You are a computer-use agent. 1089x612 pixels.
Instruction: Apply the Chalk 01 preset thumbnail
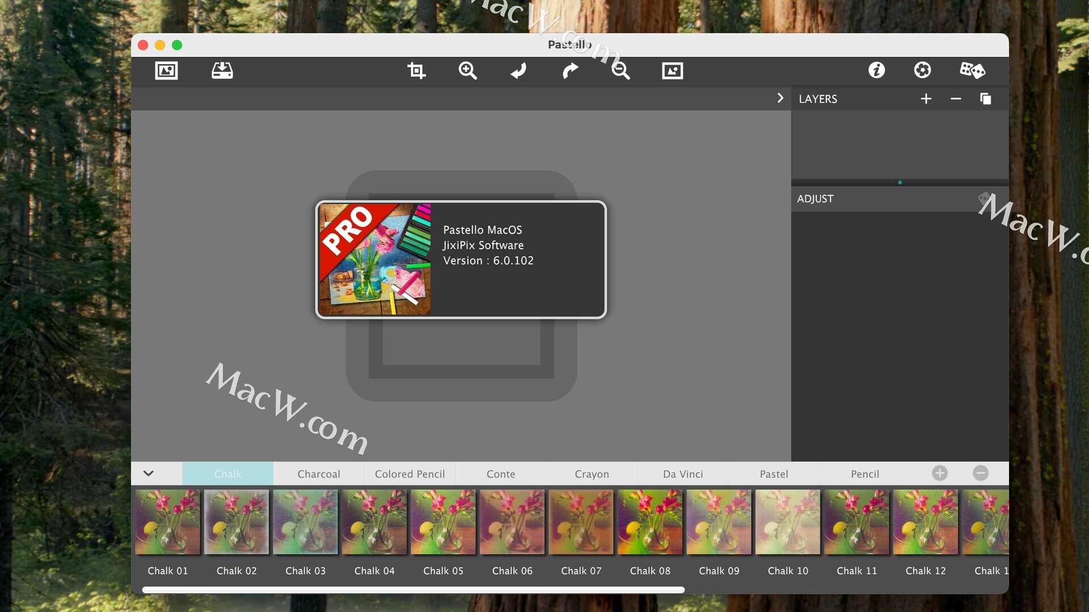click(167, 522)
